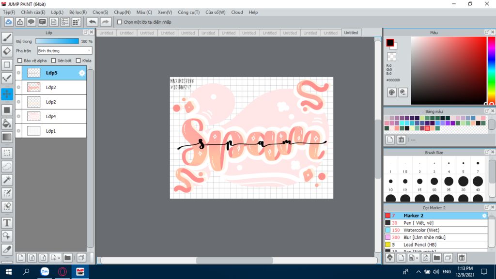Toggle visibility of layer Lớp4
Screen dimensions: 496x279
[19, 116]
